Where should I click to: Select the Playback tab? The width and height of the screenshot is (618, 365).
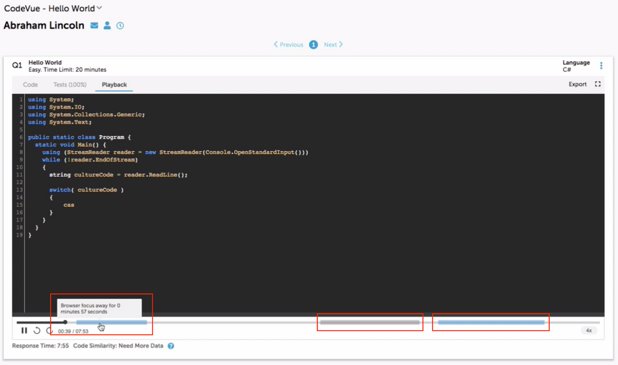tap(114, 85)
